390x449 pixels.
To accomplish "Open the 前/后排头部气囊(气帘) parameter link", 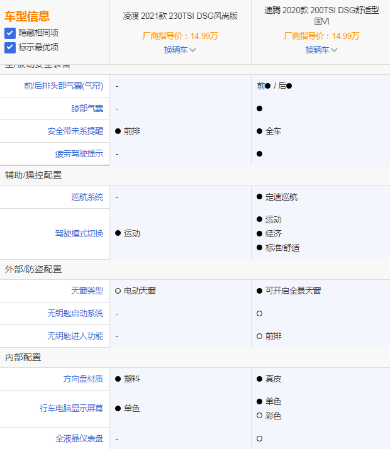I will (x=64, y=86).
